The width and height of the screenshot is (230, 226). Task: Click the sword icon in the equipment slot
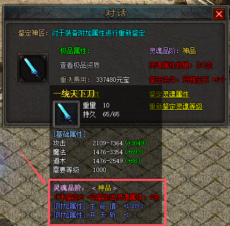point(33,68)
